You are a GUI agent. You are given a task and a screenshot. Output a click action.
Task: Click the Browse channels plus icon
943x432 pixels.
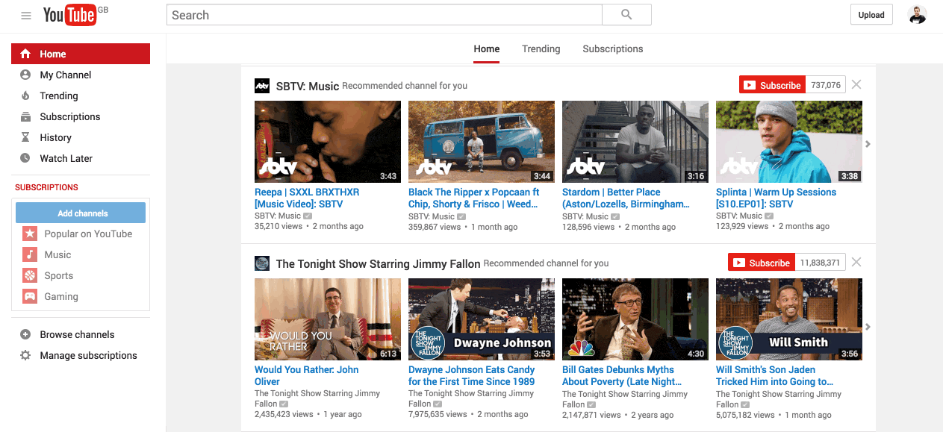[x=25, y=334]
